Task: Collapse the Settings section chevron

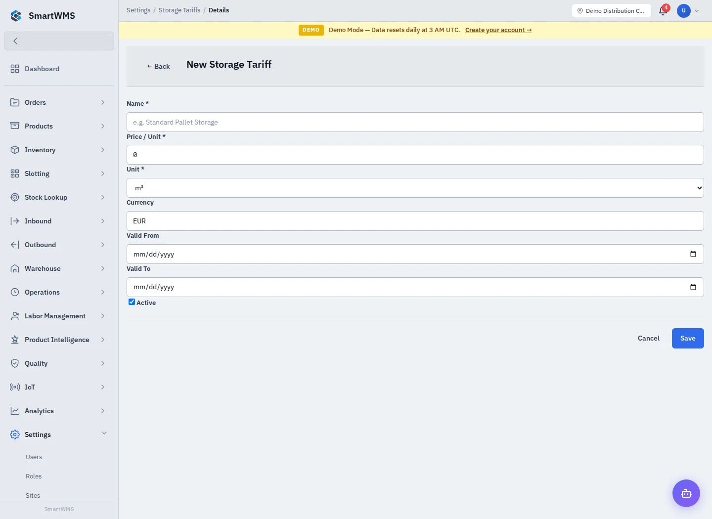Action: coord(104,433)
